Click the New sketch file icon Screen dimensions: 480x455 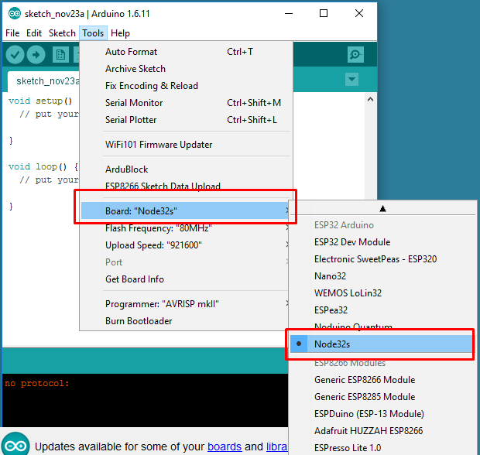pos(60,54)
